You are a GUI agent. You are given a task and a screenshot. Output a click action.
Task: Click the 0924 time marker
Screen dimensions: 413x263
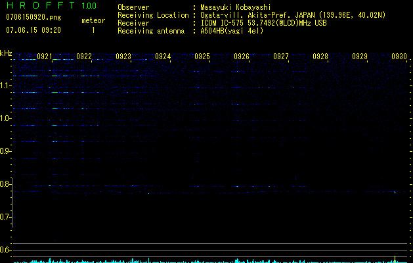(163, 57)
